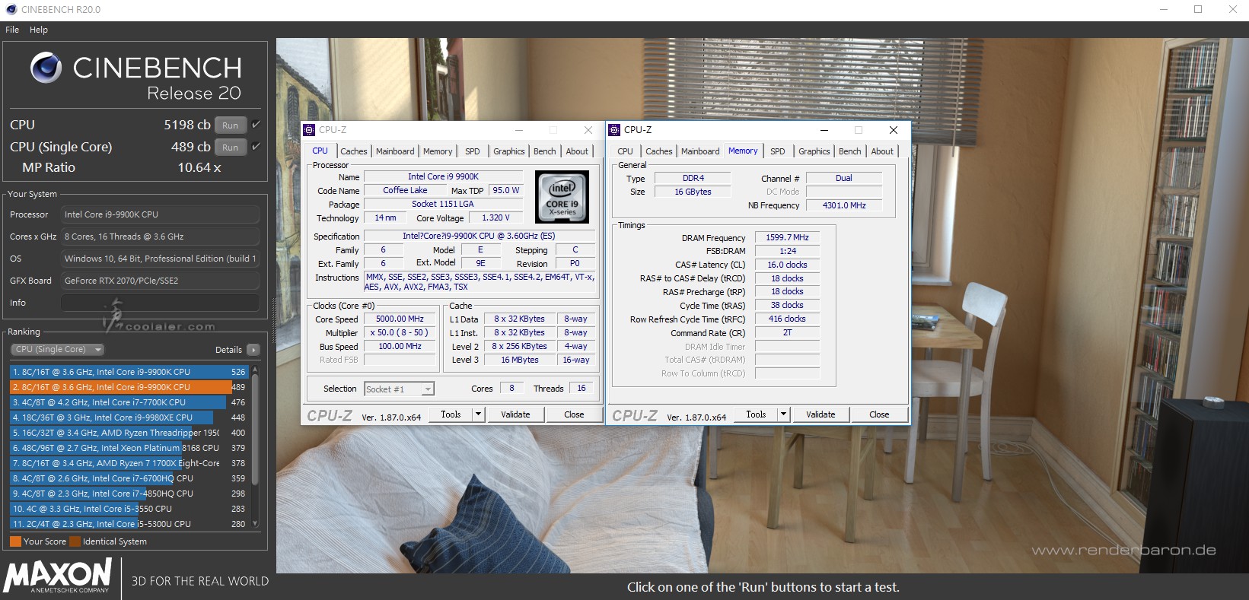This screenshot has height=600, width=1249.
Task: Switch to Caches tab in left CPU-Z
Action: 354,151
